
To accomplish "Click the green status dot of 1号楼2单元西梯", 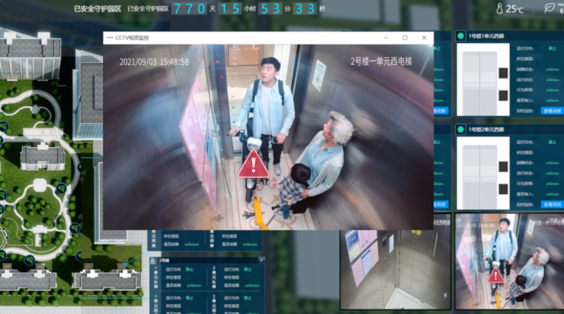I will coord(460,130).
